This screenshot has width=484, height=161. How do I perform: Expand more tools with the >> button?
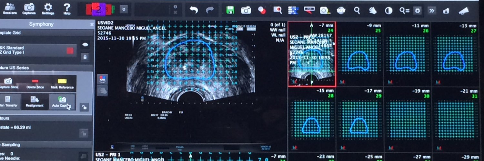coord(431,11)
